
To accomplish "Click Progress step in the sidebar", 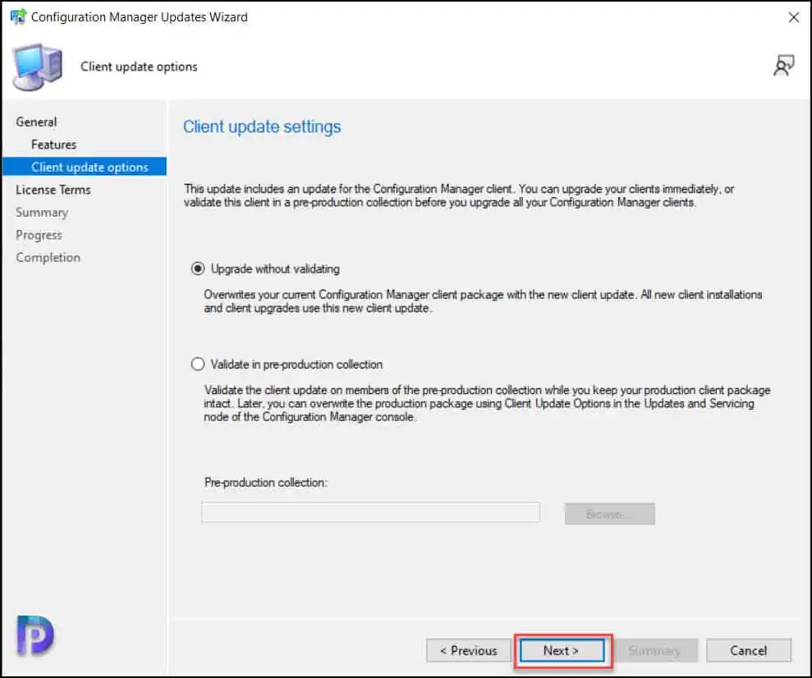I will 39,235.
